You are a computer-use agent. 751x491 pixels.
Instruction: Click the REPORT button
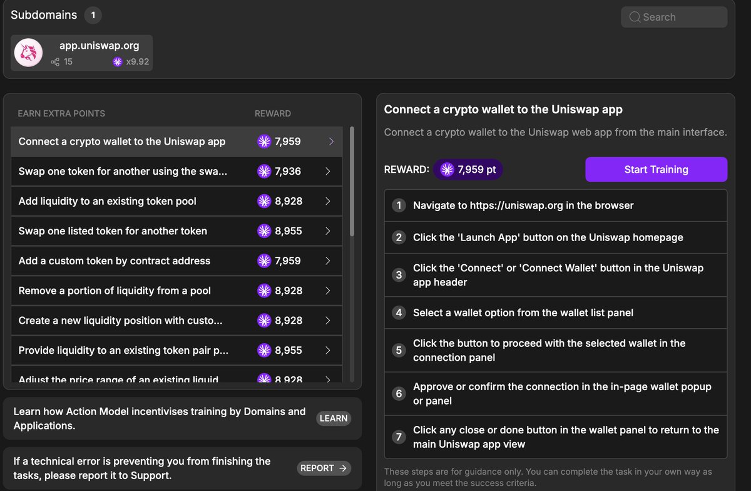pos(324,468)
